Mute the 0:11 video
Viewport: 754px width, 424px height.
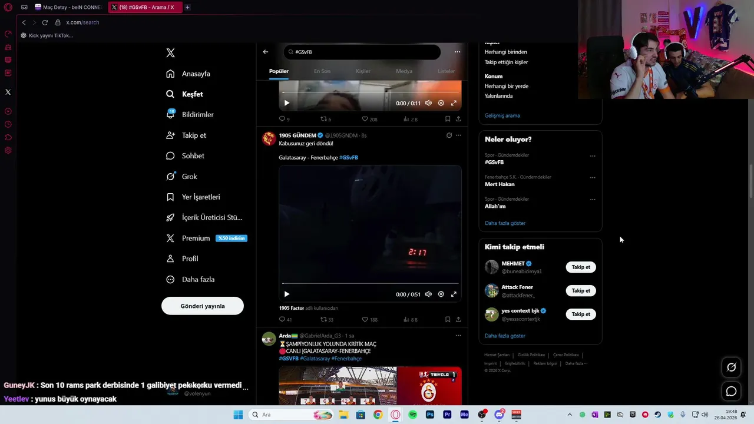428,103
